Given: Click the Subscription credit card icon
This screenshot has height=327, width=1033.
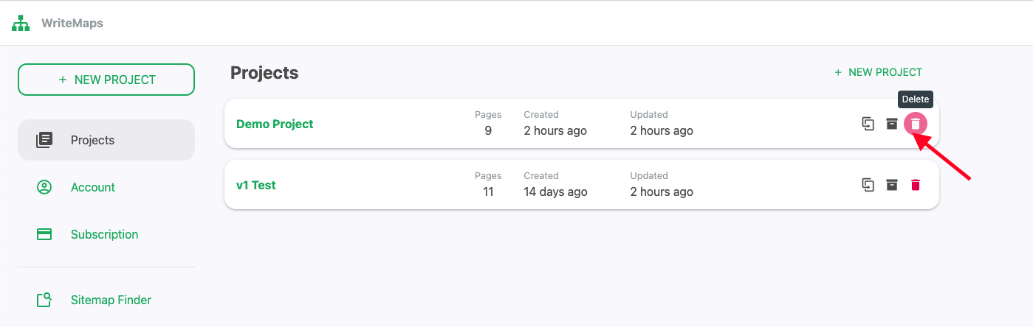Looking at the screenshot, I should click(44, 234).
